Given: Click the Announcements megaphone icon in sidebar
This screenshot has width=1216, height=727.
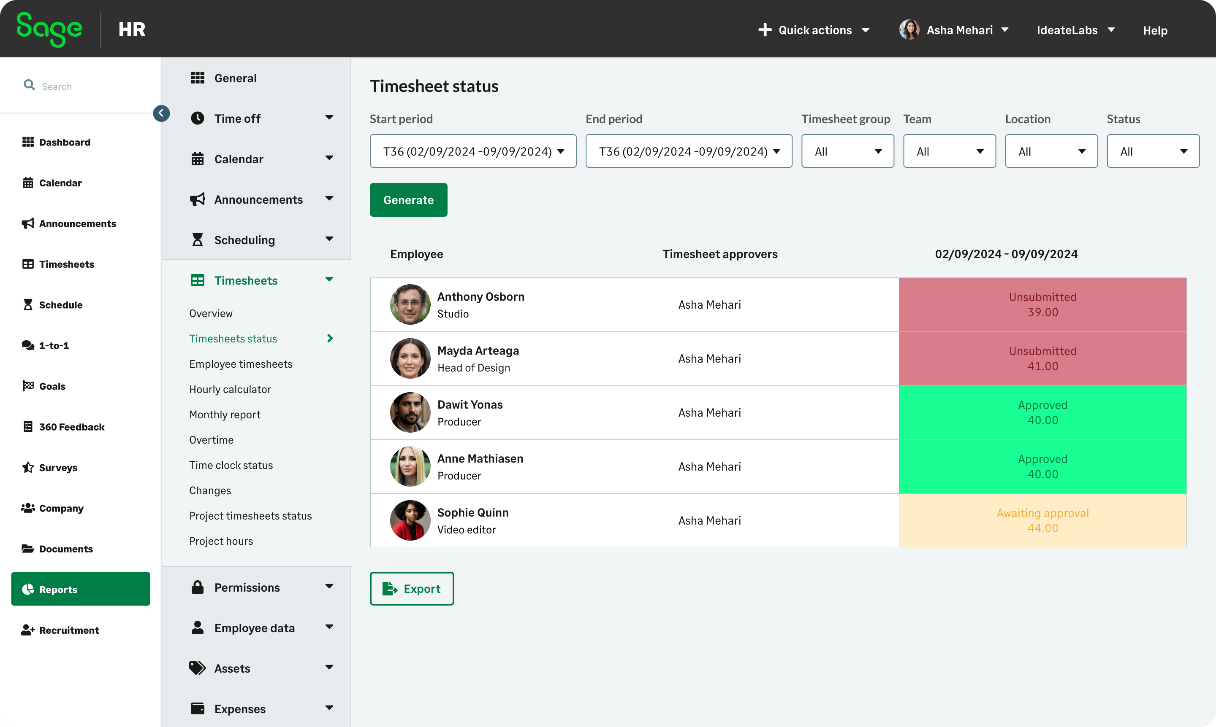Looking at the screenshot, I should 28,223.
